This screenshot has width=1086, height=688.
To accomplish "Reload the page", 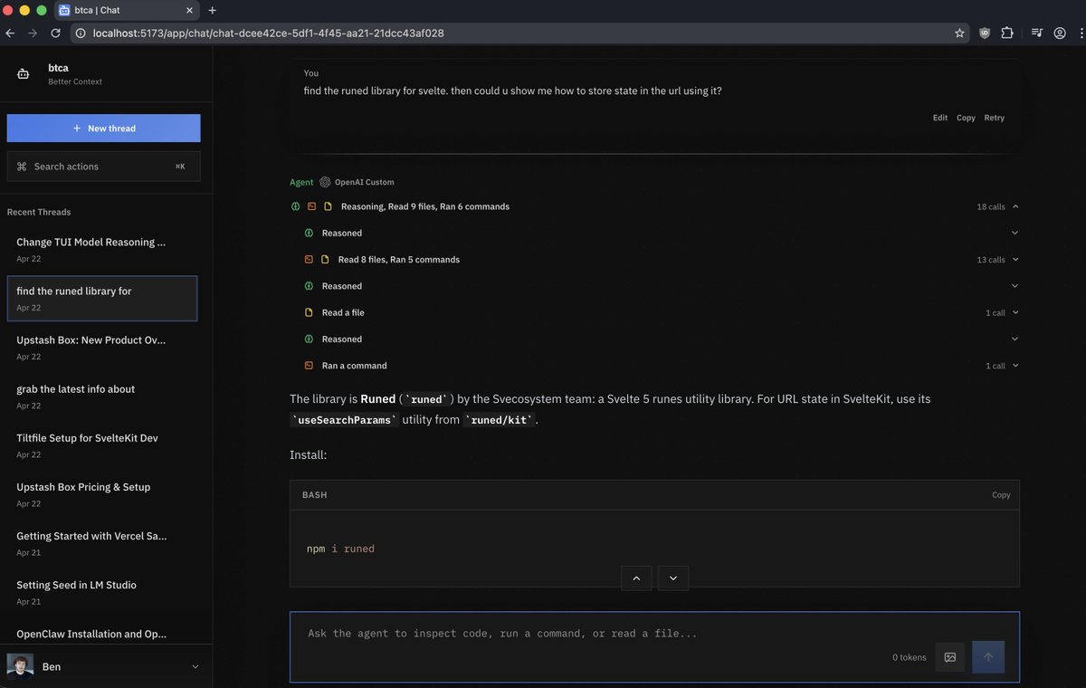I will click(x=55, y=33).
